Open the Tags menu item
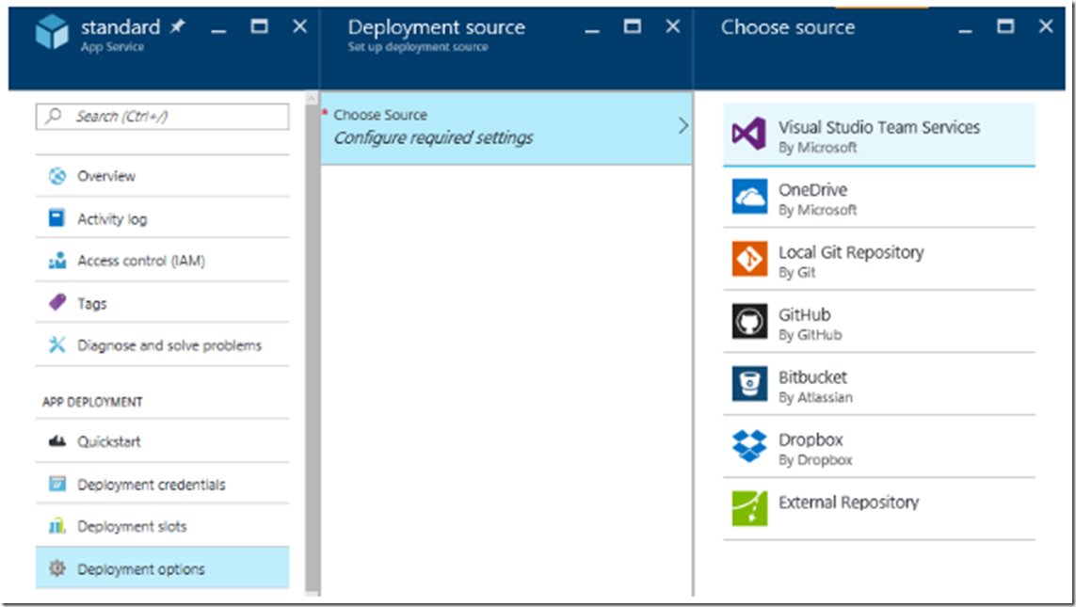The width and height of the screenshot is (1076, 607). point(163,302)
